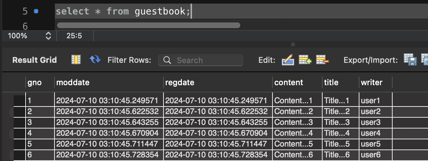Click the 25:5 cursor position indicator
428x161 pixels.
[x=74, y=36]
